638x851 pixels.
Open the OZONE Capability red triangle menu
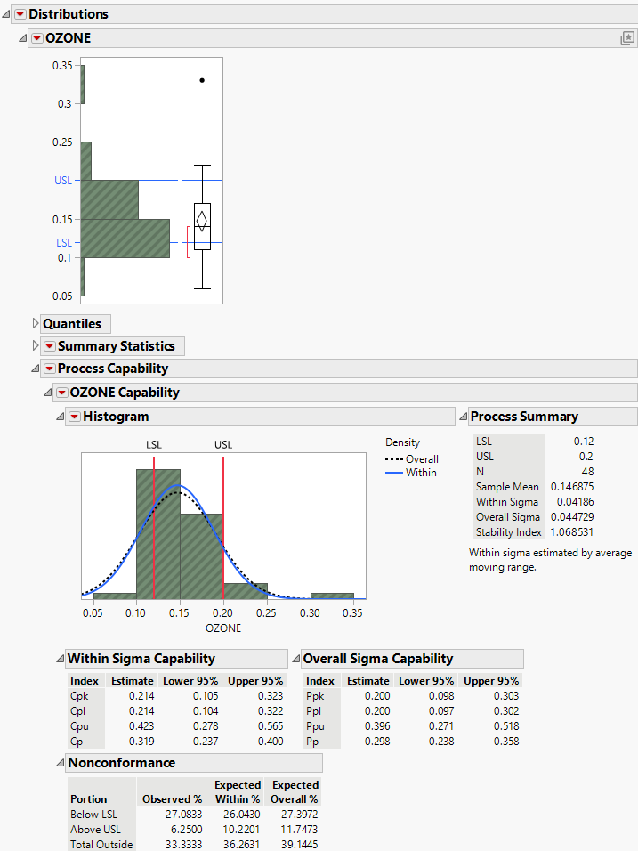click(61, 393)
